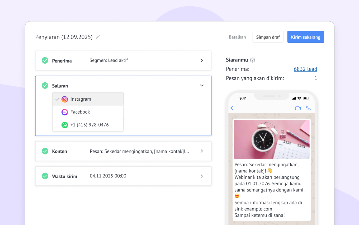This screenshot has height=225, width=359.
Task: Expand the Waktu kirim section chevron
Action: point(202,176)
